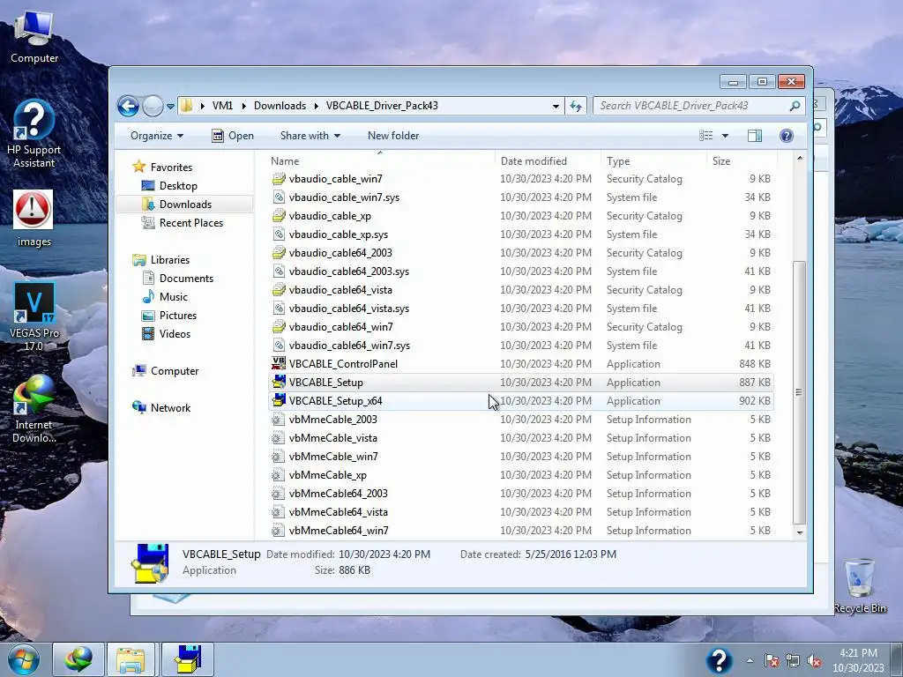This screenshot has width=903, height=677.
Task: Expand the Downloads breadcrumb arrow
Action: pyautogui.click(x=317, y=106)
